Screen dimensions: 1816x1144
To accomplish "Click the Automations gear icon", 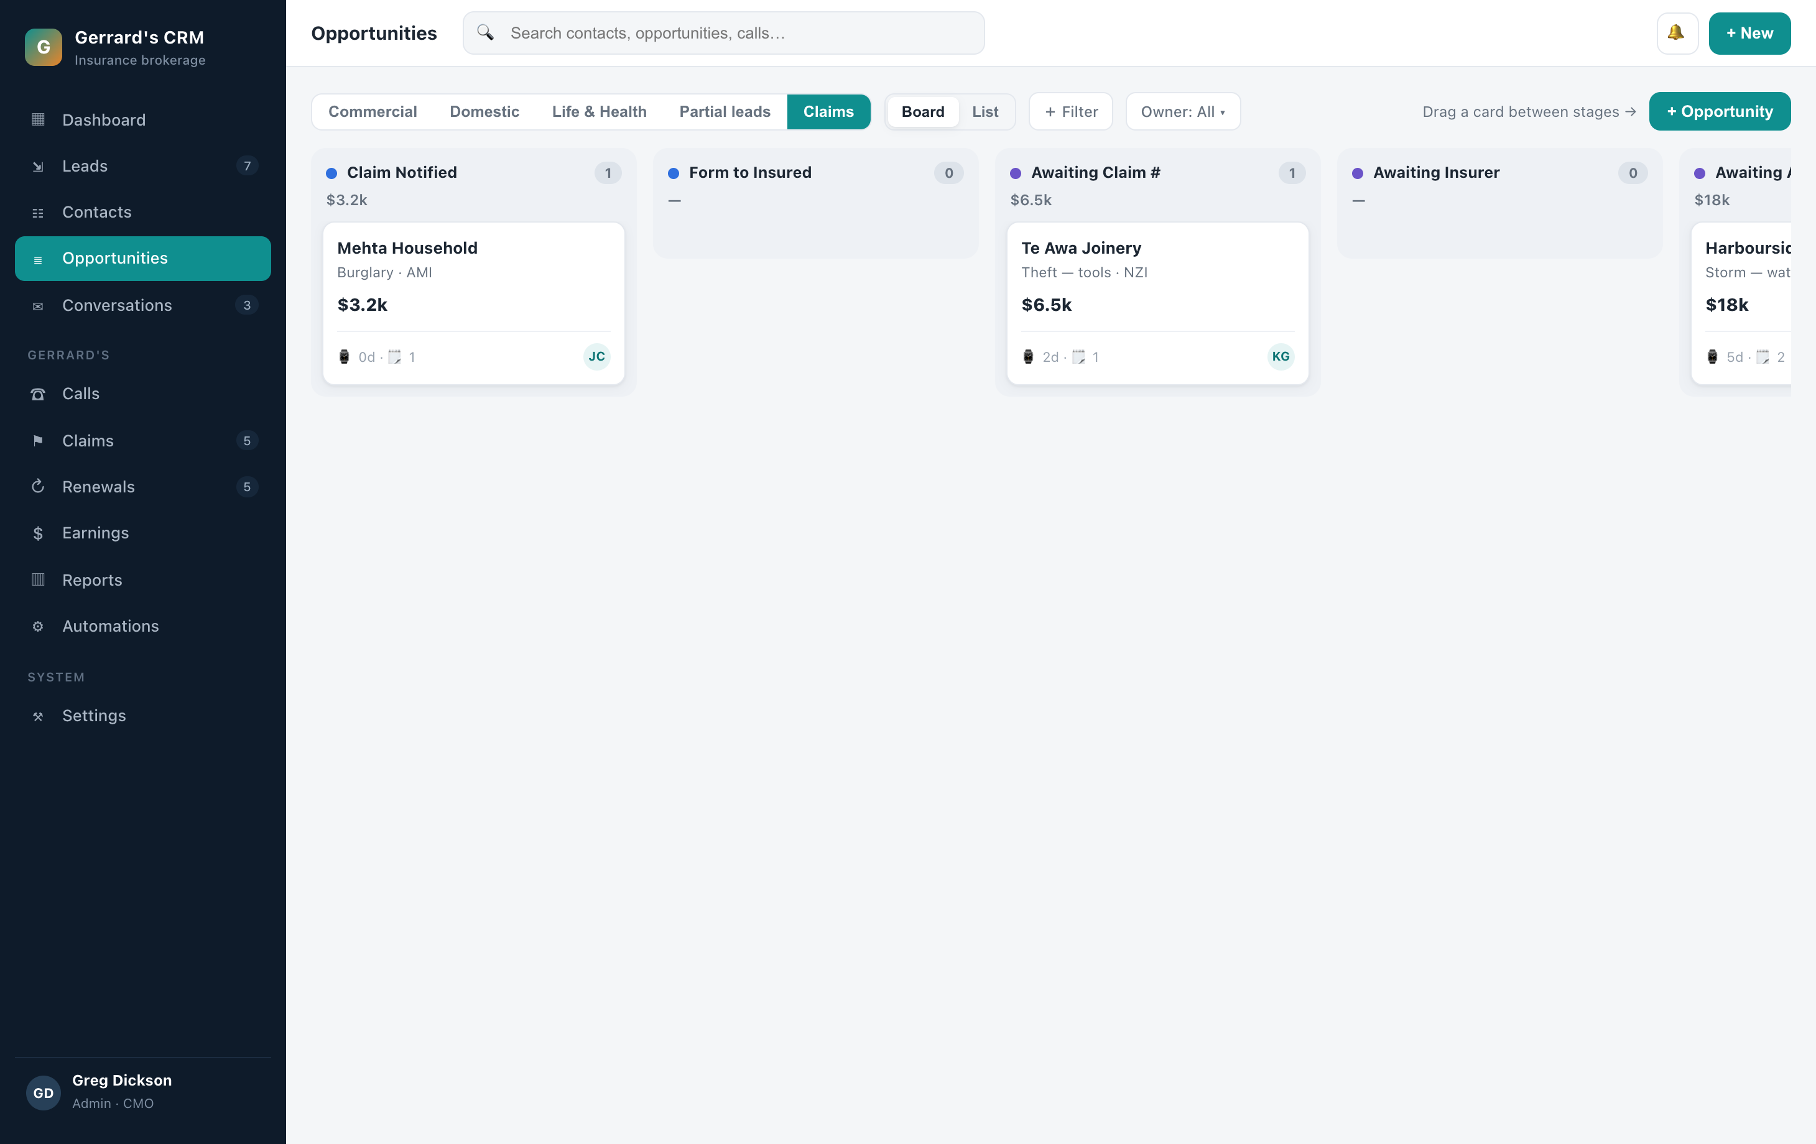I will (38, 626).
